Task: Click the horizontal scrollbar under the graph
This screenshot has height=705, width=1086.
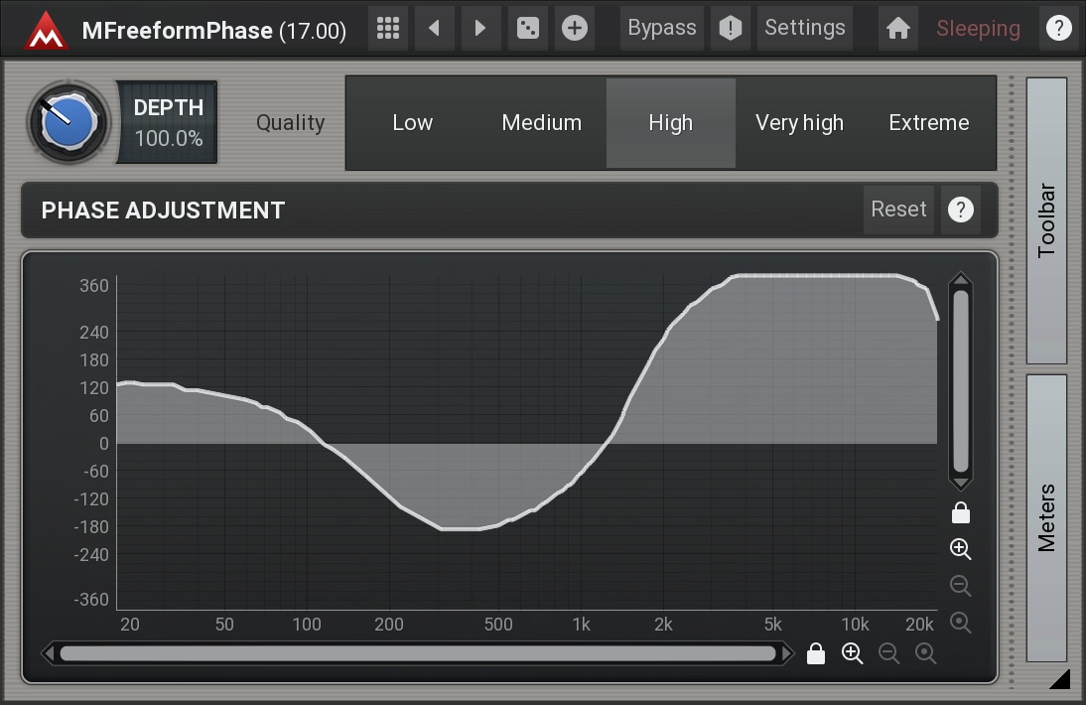Action: pyautogui.click(x=417, y=653)
